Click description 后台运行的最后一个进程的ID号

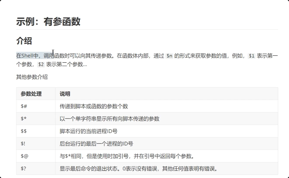pyautogui.click(x=97, y=144)
